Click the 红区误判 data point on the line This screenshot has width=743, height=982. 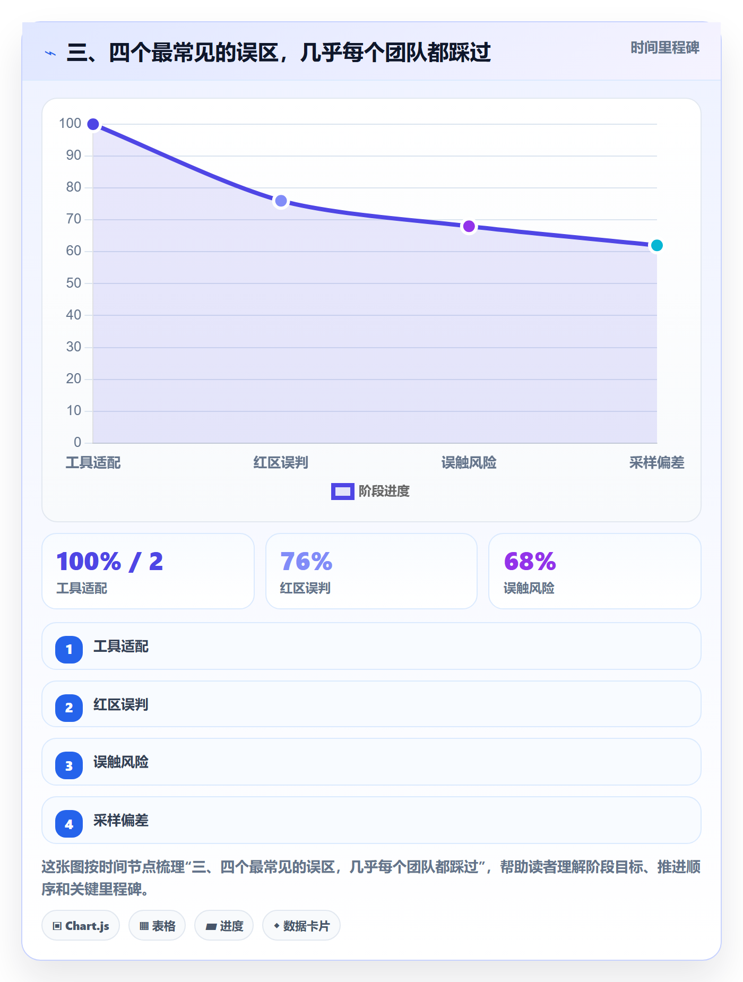(x=281, y=201)
